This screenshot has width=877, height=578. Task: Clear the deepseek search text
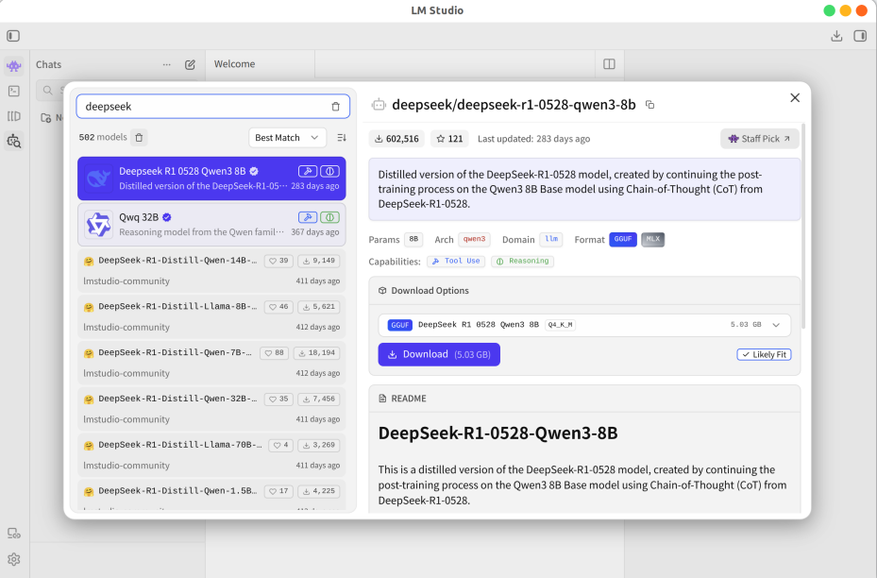click(335, 107)
